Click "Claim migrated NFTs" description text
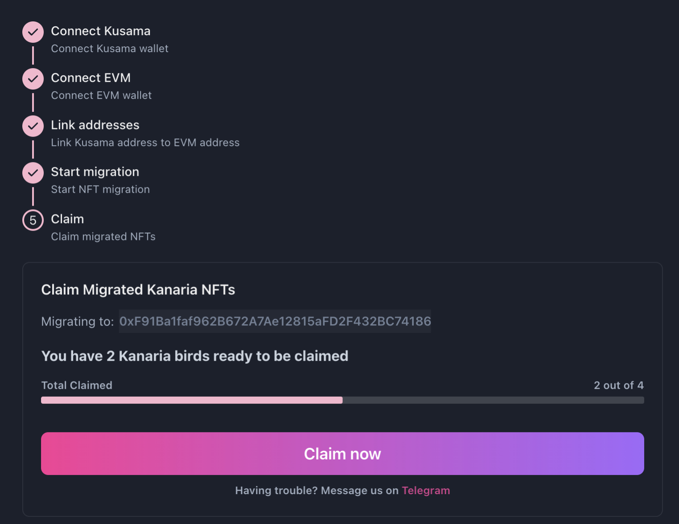 (103, 237)
